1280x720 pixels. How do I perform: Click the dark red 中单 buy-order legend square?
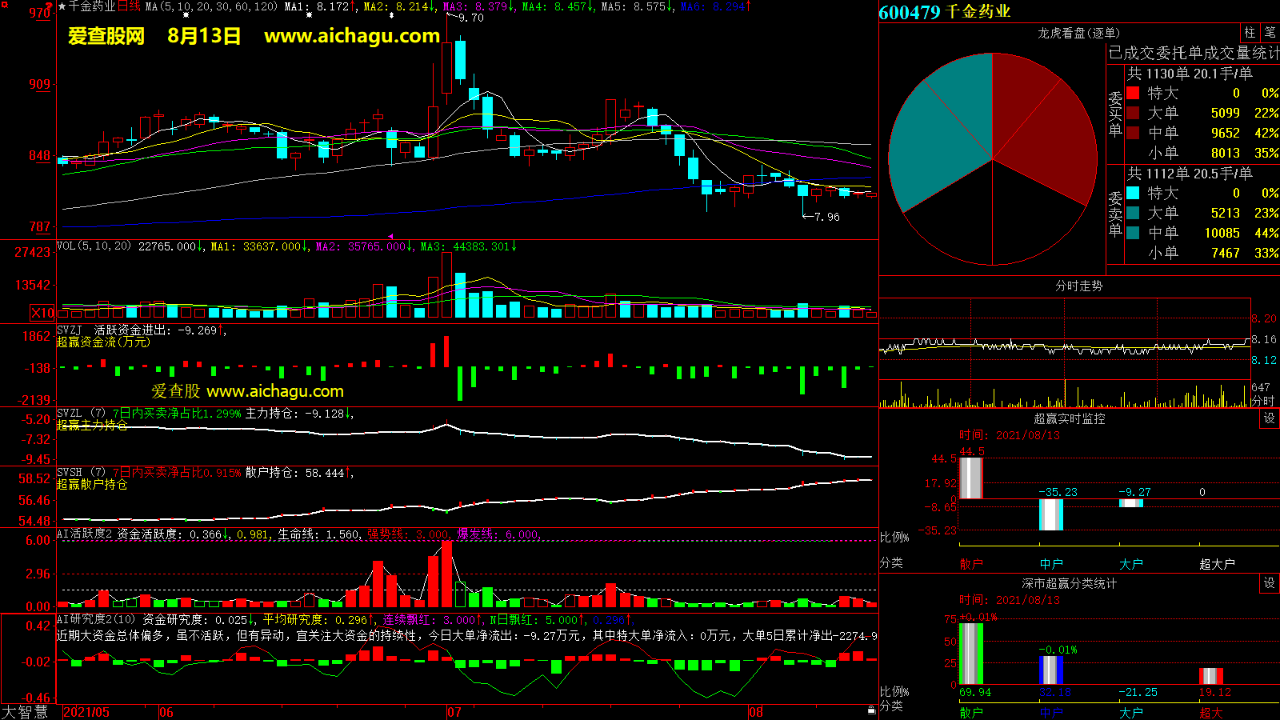(1133, 133)
